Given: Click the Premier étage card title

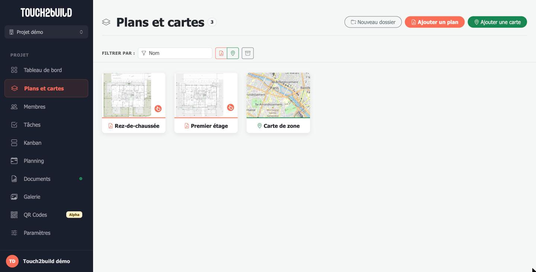Looking at the screenshot, I should tap(209, 126).
